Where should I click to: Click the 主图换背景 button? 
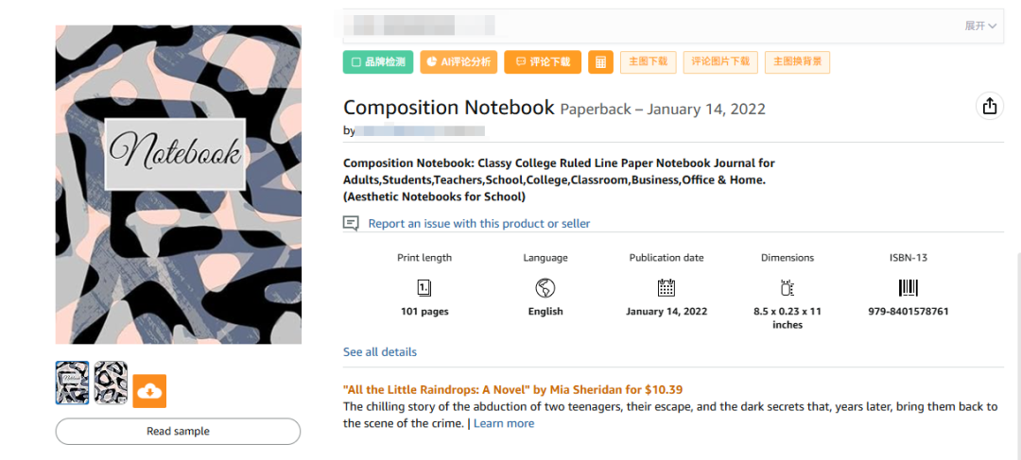coord(797,61)
